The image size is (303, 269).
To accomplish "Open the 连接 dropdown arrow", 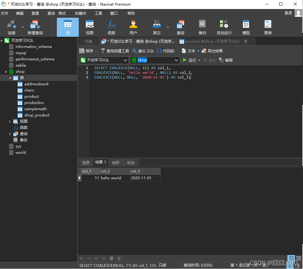I will pyautogui.click(x=22, y=27).
